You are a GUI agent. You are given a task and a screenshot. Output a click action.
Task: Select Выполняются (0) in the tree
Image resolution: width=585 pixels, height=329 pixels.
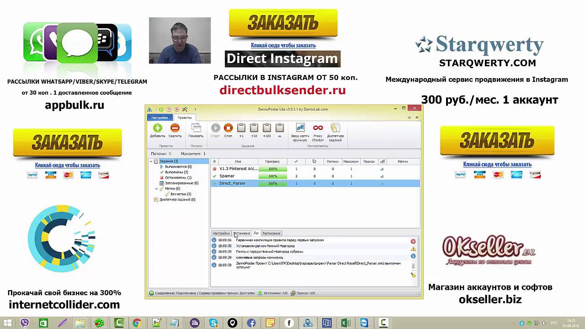click(x=178, y=167)
